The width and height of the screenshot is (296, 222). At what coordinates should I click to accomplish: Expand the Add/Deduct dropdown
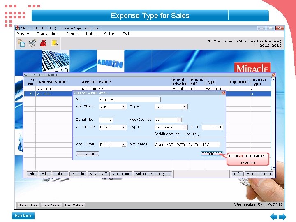click(x=179, y=120)
